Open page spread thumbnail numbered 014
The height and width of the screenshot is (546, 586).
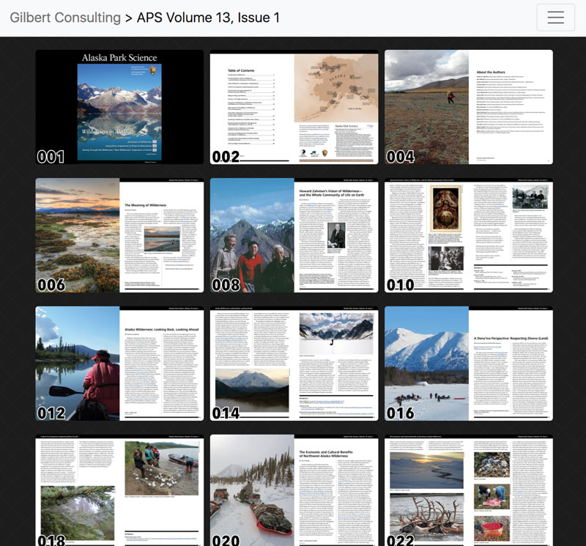coord(294,364)
